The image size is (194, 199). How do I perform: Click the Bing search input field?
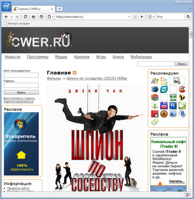170,17
